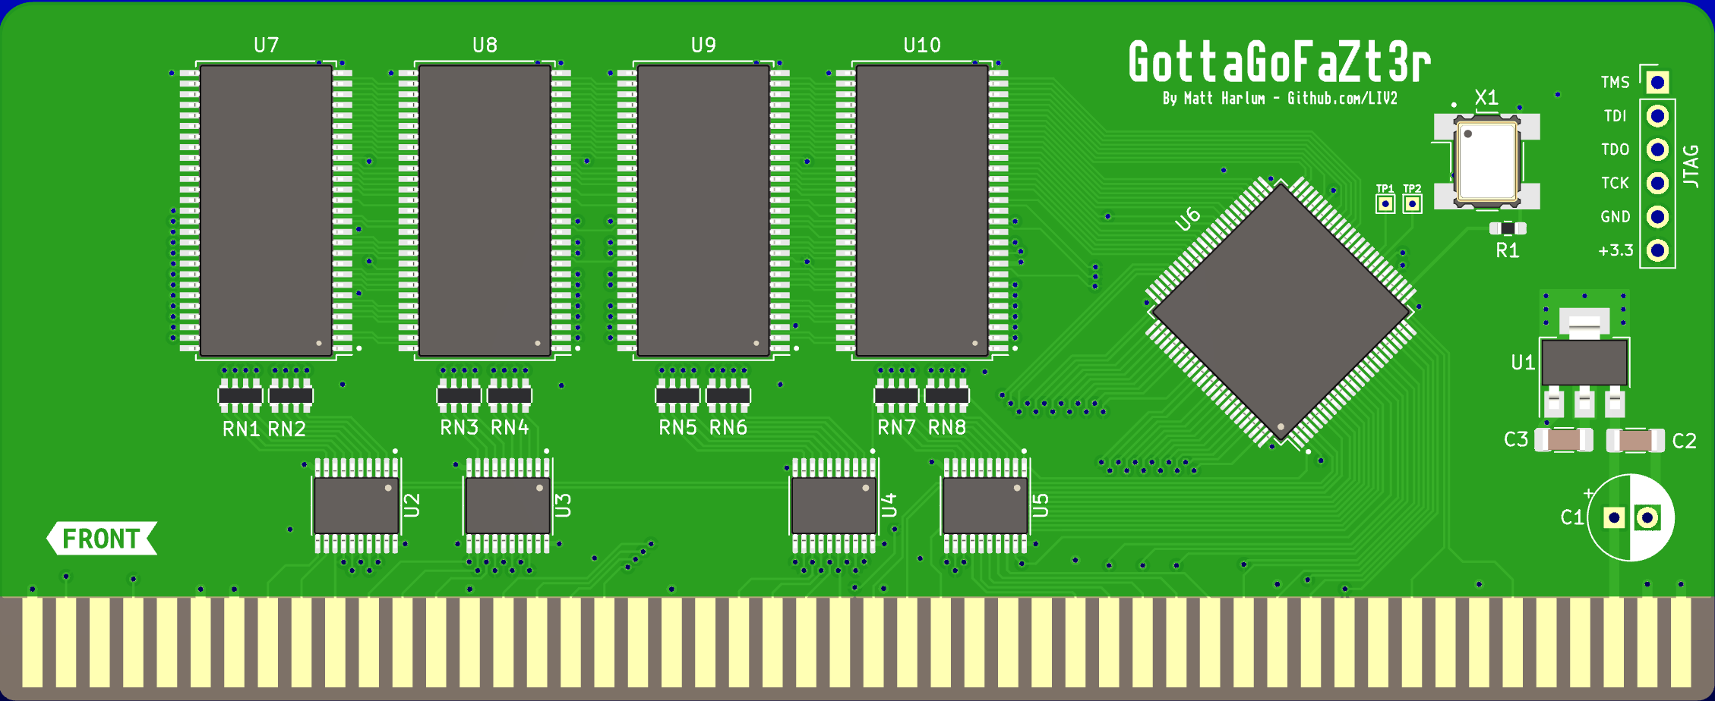Viewport: 1715px width, 701px height.
Task: Click the FRONT arrow label
Action: click(x=103, y=538)
